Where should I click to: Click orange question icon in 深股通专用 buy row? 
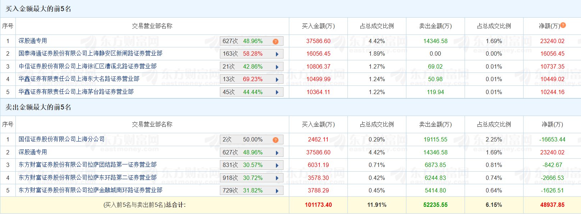point(276,42)
